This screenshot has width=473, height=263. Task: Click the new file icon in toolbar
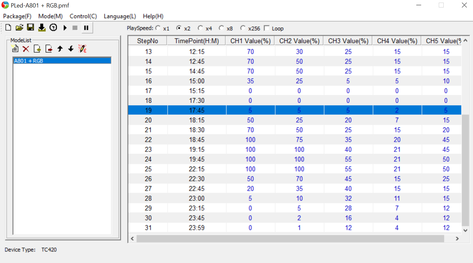(8, 28)
